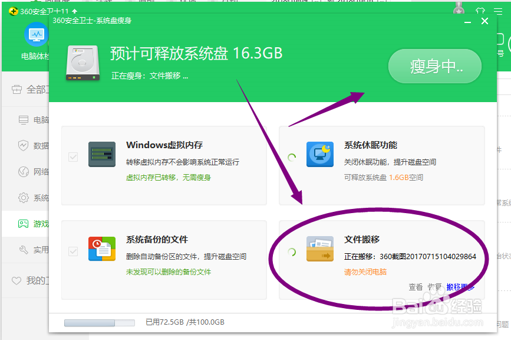
Task: Click the 查看 link in 文件搬移
Action: click(416, 287)
